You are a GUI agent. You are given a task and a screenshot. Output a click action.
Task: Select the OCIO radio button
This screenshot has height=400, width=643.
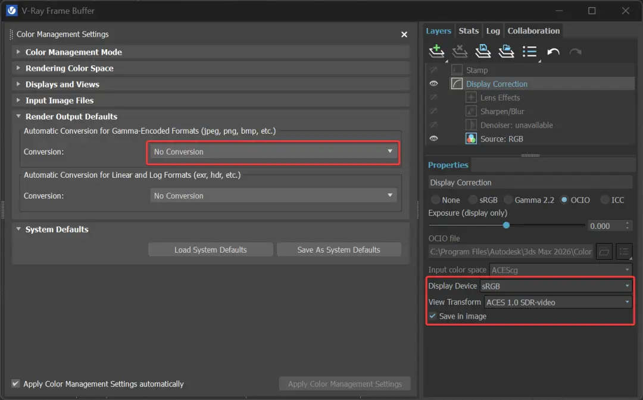pyautogui.click(x=564, y=200)
